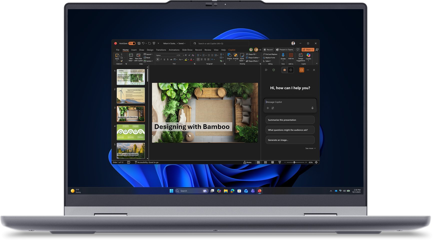This screenshot has width=434, height=241.
Task: Toggle the AutoSave switch
Action: pyautogui.click(x=132, y=43)
